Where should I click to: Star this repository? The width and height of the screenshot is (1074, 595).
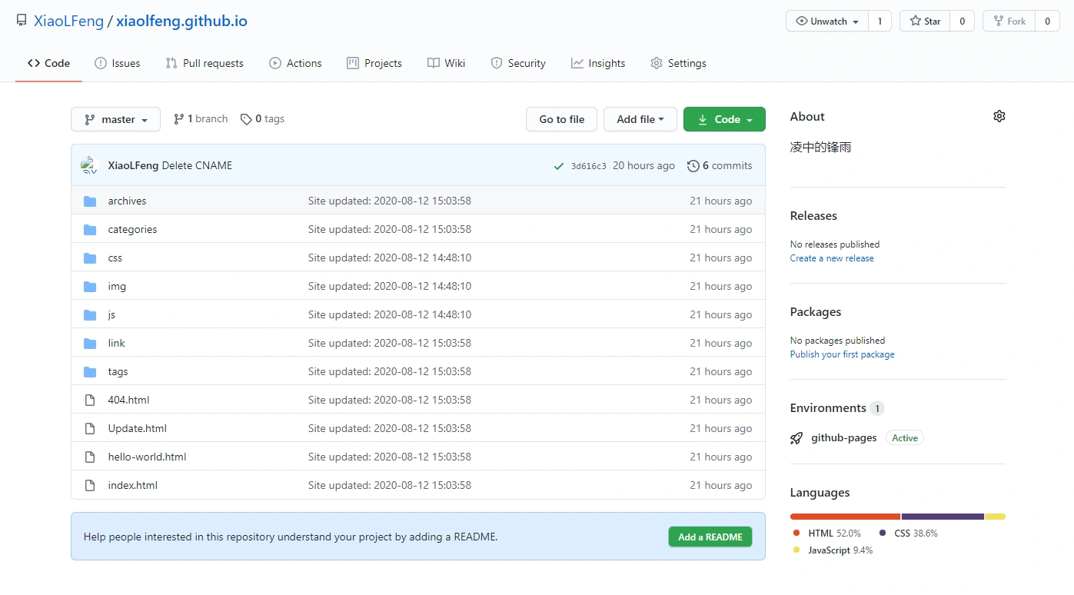(925, 22)
